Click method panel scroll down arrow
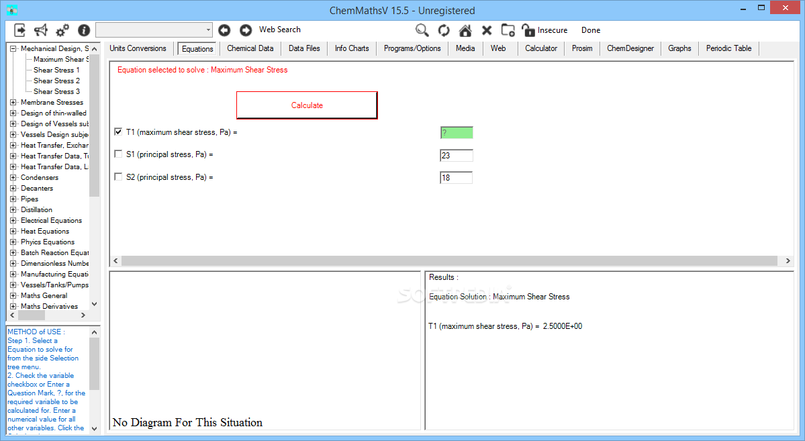The height and width of the screenshot is (441, 805). pyautogui.click(x=95, y=428)
